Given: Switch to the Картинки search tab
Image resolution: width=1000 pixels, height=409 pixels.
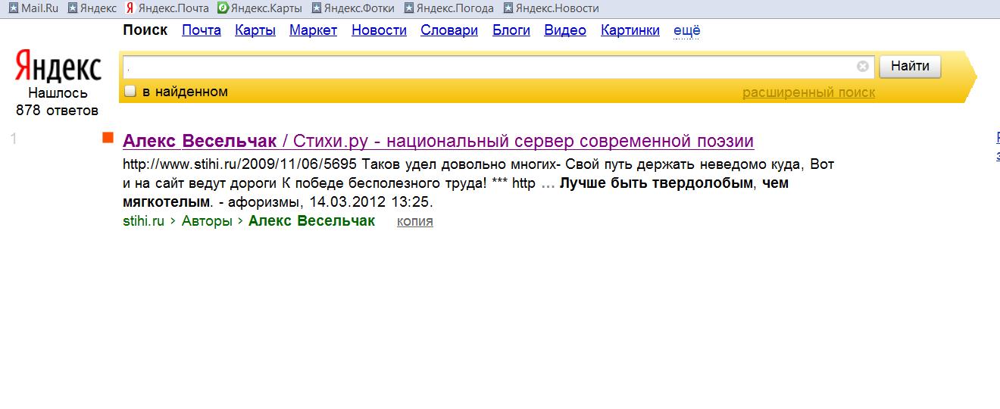Looking at the screenshot, I should pyautogui.click(x=630, y=30).
